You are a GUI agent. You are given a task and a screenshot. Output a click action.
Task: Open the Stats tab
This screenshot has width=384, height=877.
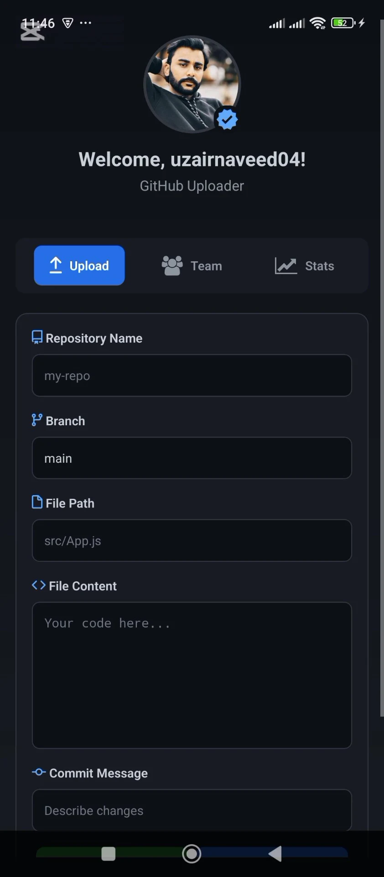[x=304, y=265]
